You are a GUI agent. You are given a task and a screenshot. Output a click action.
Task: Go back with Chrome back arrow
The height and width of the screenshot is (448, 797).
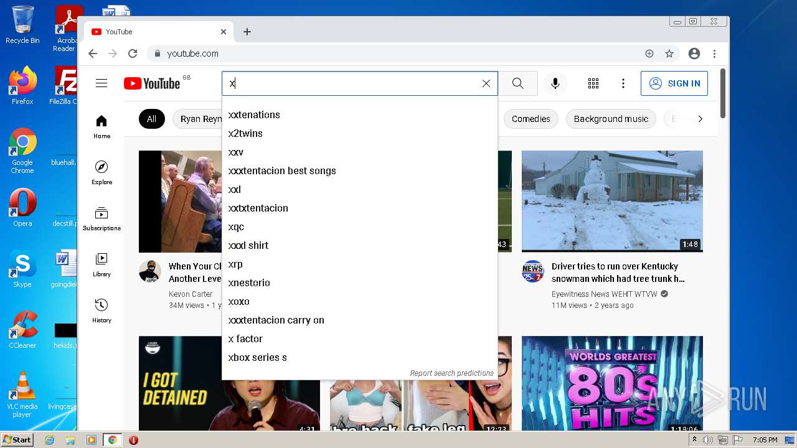(x=93, y=54)
